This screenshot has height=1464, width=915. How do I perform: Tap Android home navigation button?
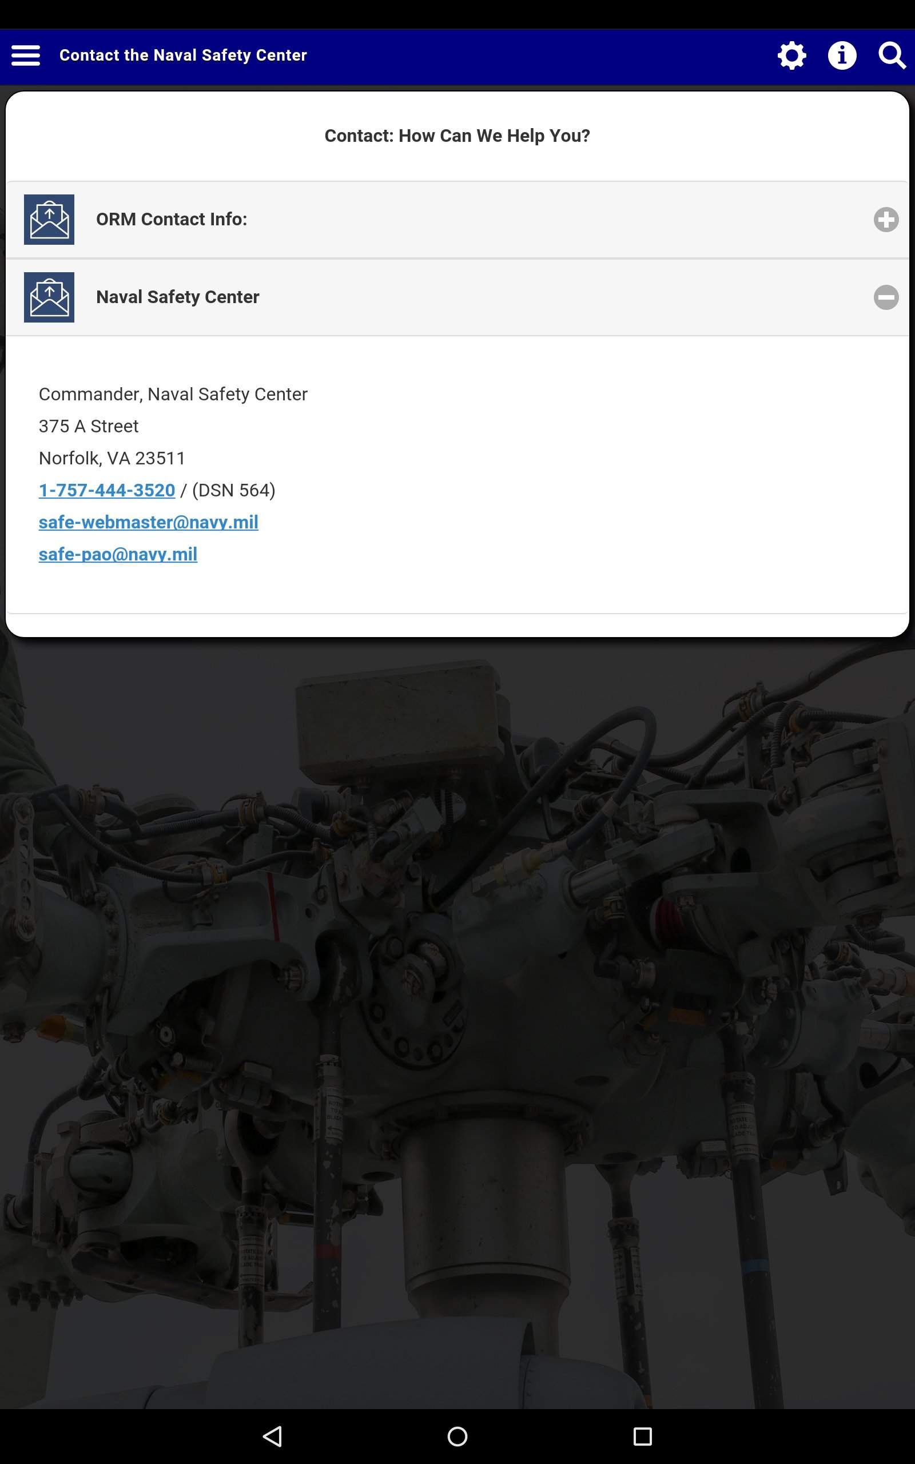point(457,1435)
